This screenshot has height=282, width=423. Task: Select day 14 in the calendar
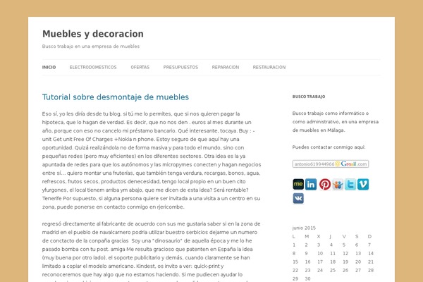click(x=371, y=253)
